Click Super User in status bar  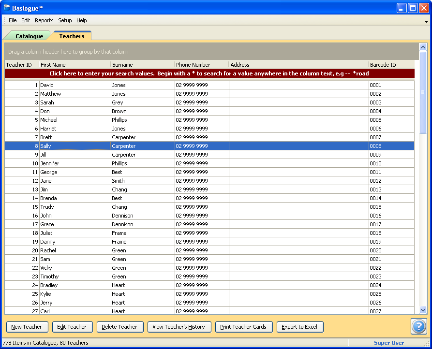(389, 343)
